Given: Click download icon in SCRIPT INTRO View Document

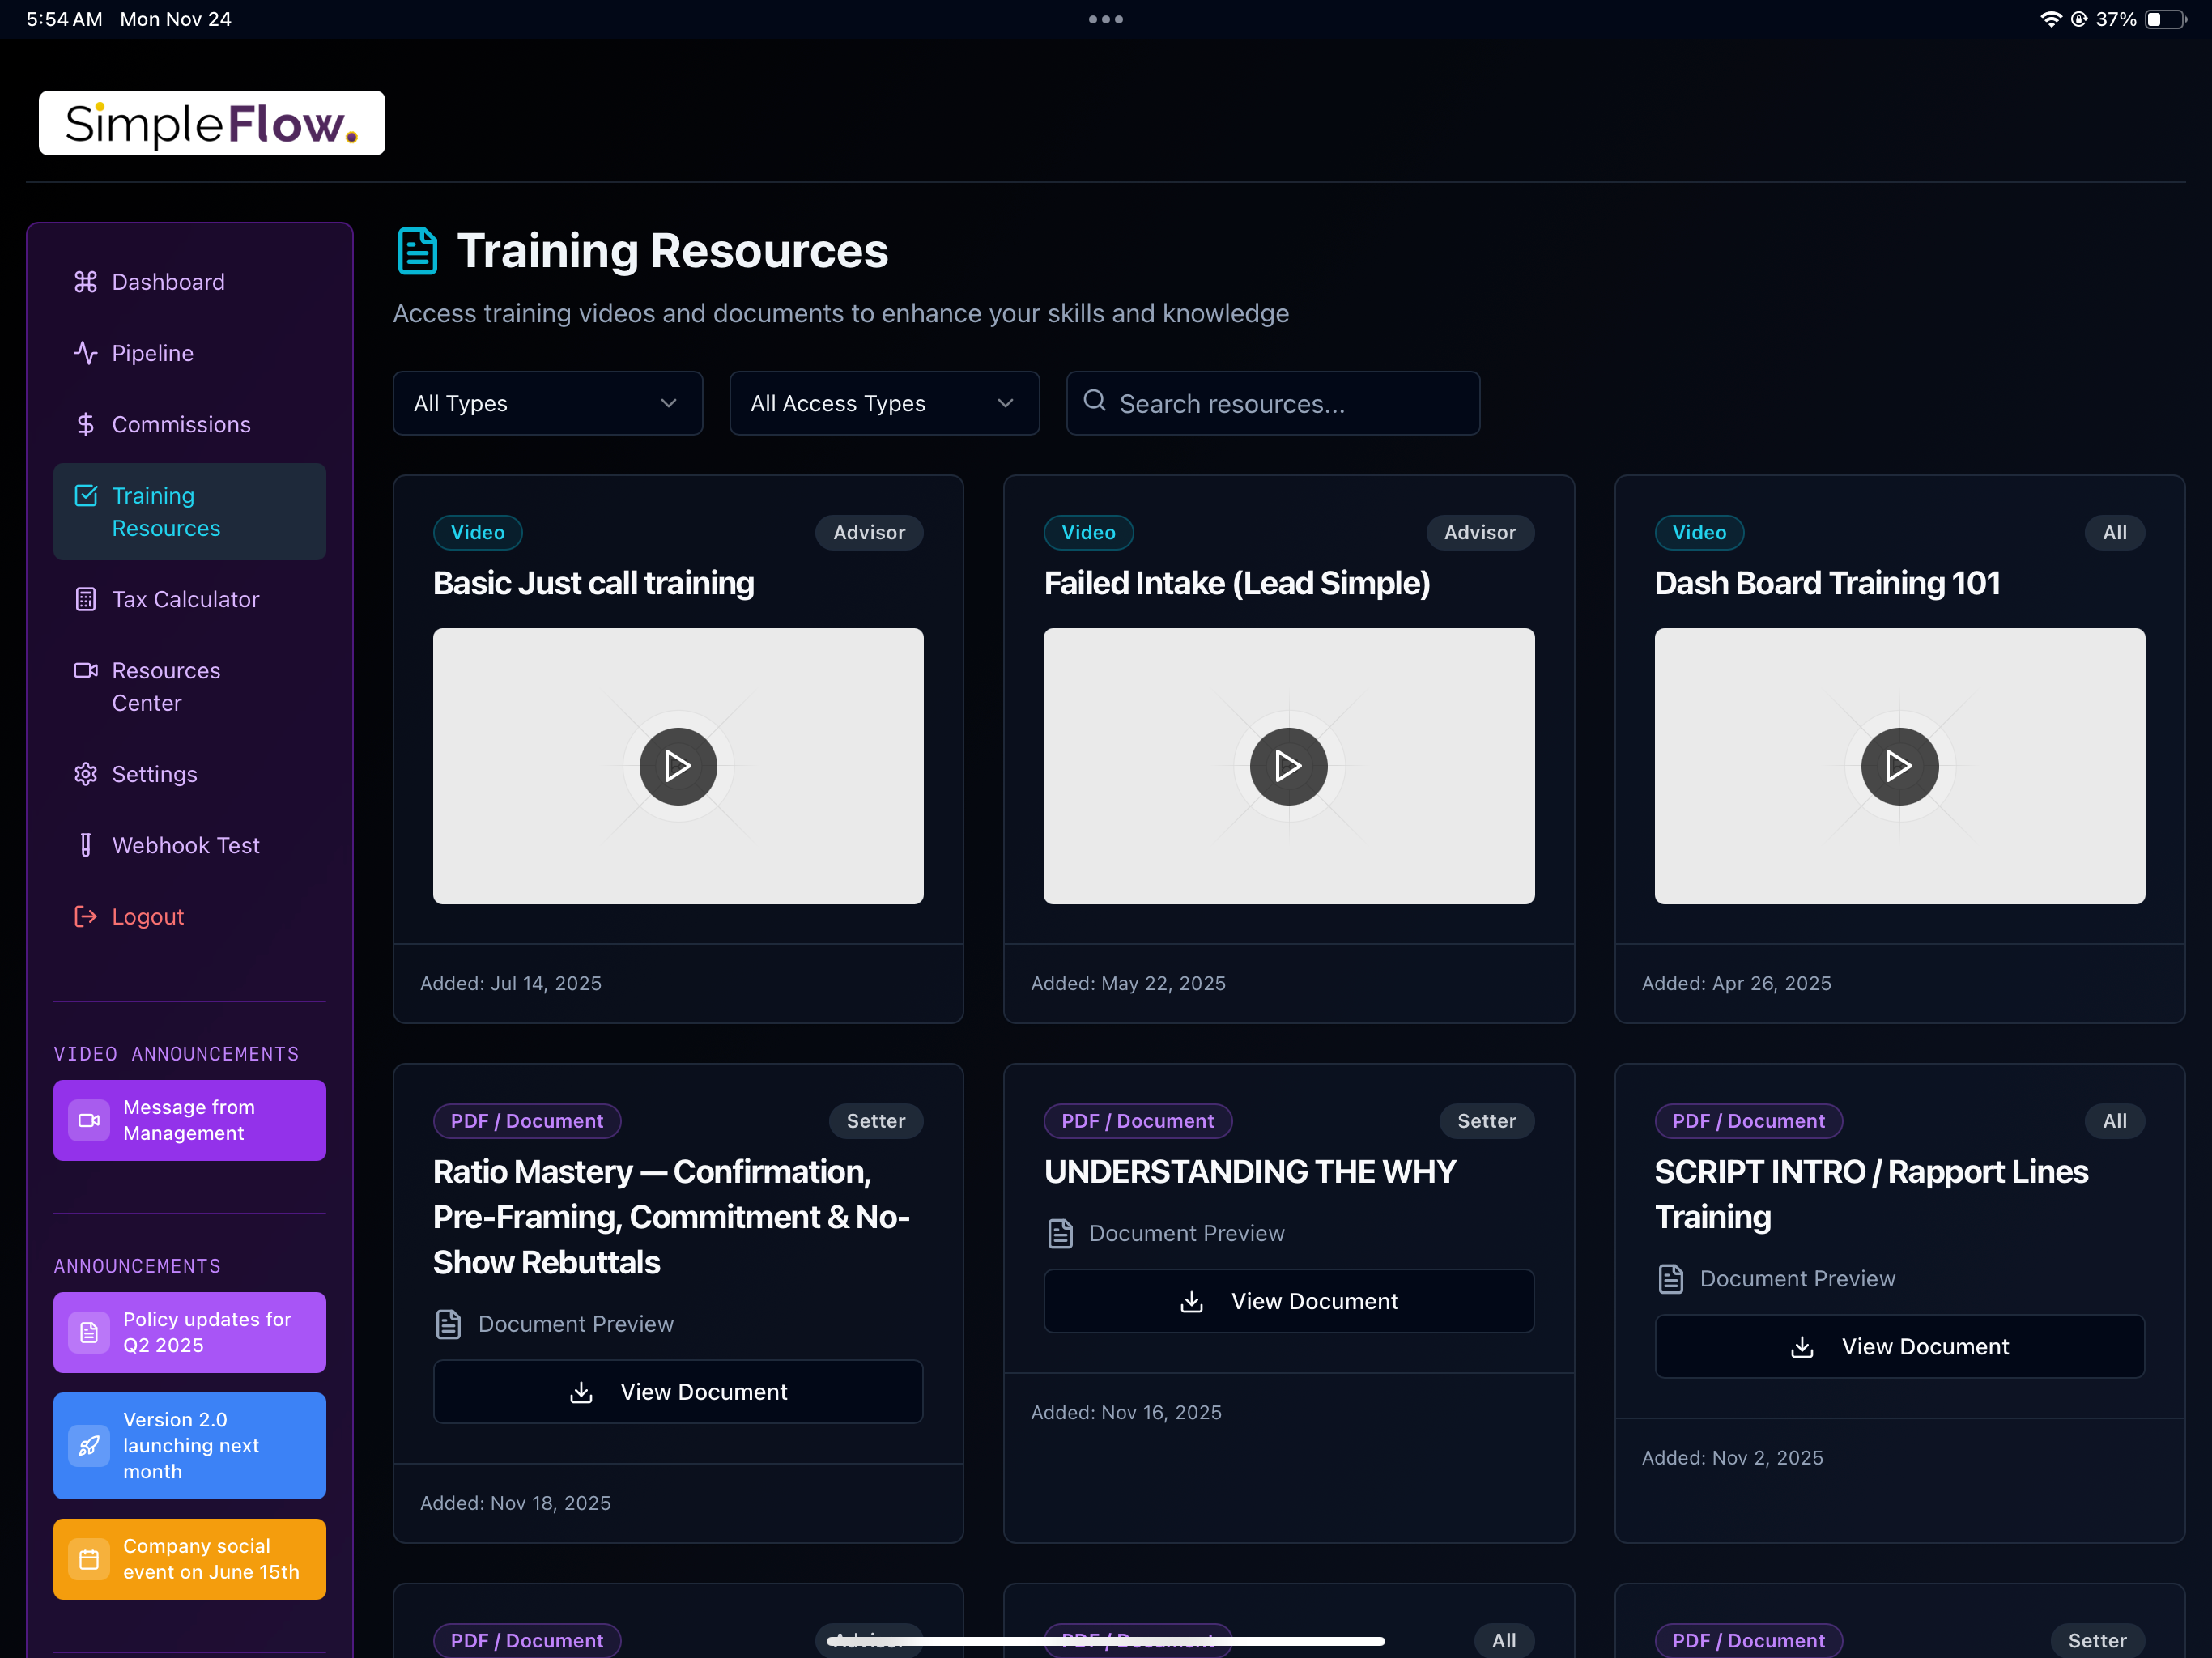Looking at the screenshot, I should click(x=1802, y=1347).
